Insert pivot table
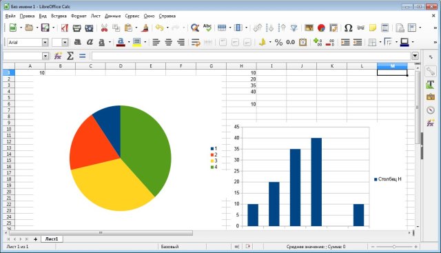Screen dimensions: 441x253 click(334, 28)
